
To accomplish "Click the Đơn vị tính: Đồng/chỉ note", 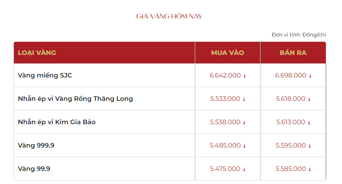I will (x=299, y=35).
